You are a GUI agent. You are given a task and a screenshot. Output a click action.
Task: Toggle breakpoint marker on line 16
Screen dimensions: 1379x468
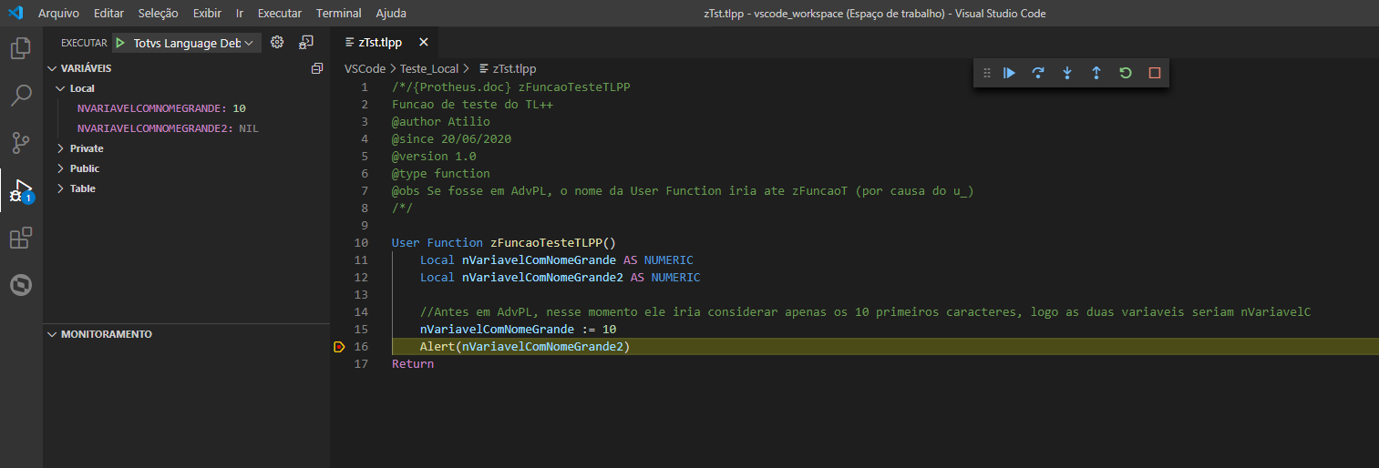(339, 347)
